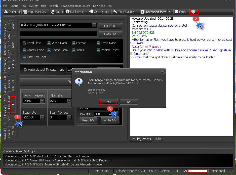Toggle Auto-detect Pinouts checkbox
Viewport: 236px width, 175px height.
[x=25, y=70]
